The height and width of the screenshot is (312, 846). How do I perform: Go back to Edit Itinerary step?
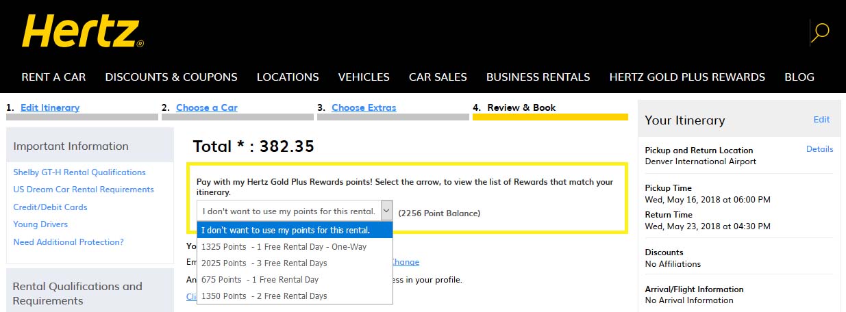coord(50,107)
